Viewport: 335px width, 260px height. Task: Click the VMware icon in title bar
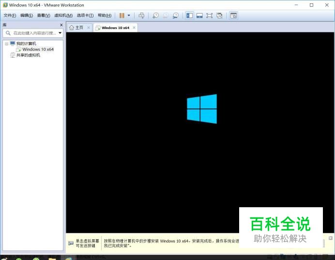click(x=5, y=5)
